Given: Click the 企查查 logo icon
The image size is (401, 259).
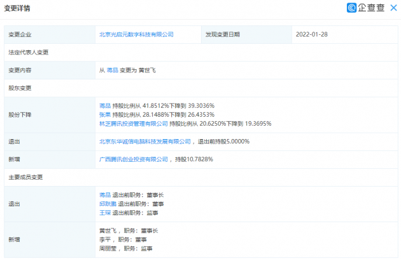Looking at the screenshot, I should [351, 8].
